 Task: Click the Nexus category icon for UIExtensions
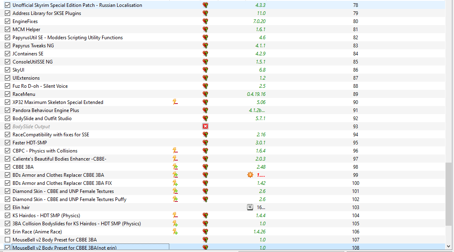[x=205, y=78]
